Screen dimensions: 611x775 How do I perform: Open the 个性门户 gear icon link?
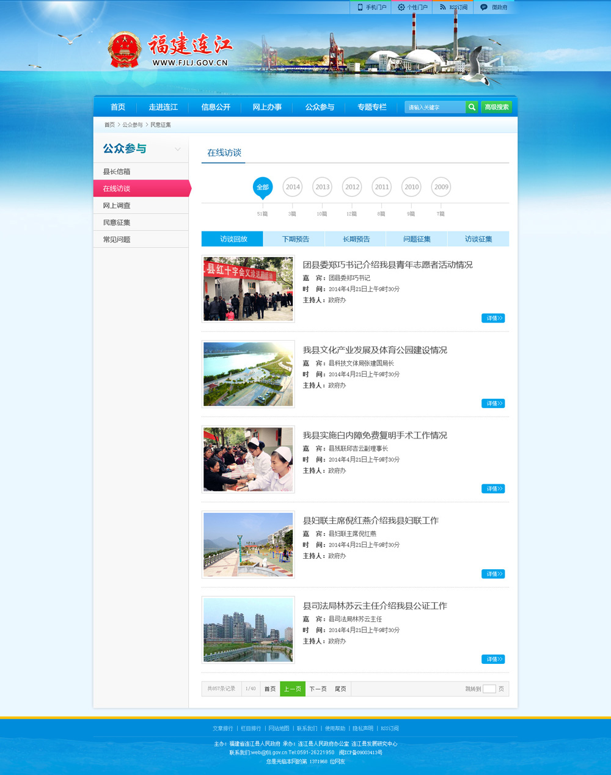[x=401, y=7]
